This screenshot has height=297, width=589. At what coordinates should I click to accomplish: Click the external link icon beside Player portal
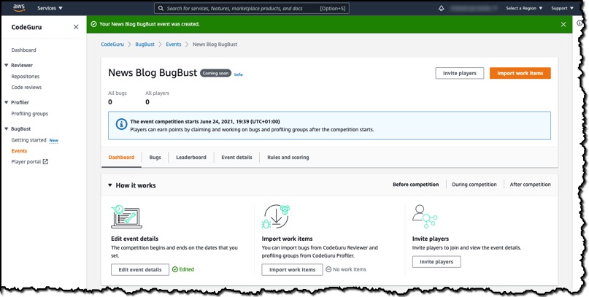coord(45,162)
